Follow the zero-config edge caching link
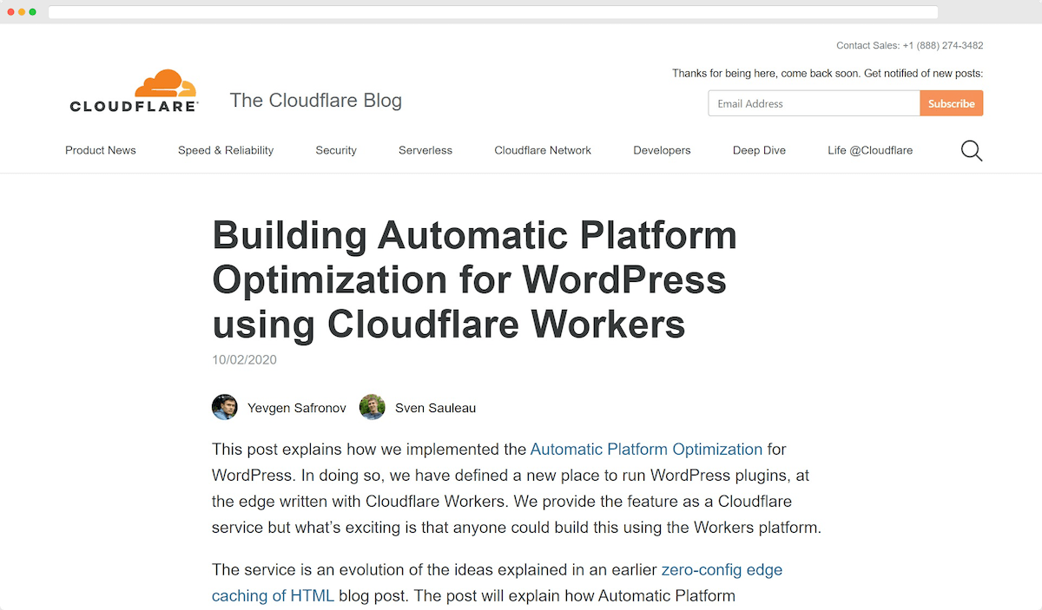 point(722,570)
